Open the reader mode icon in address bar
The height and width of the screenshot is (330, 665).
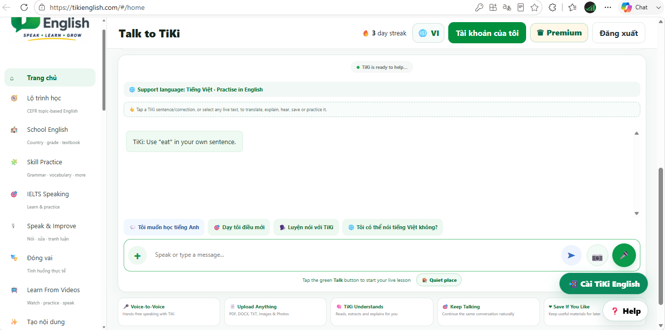tap(521, 7)
